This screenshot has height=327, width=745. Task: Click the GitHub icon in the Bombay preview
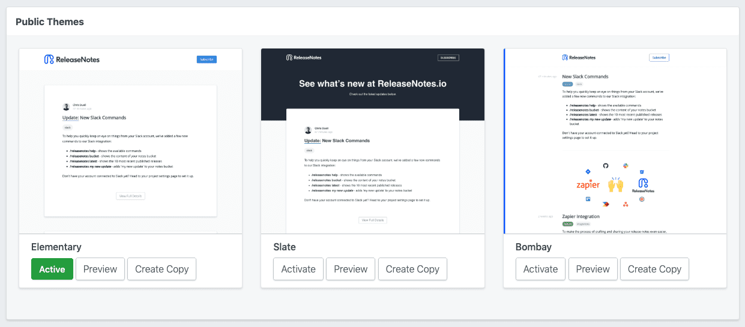click(606, 165)
